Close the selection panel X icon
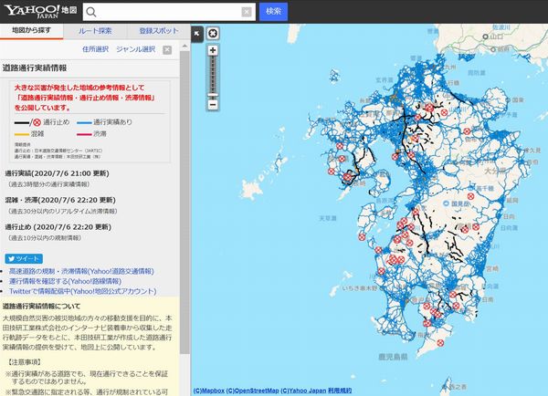 (x=167, y=50)
